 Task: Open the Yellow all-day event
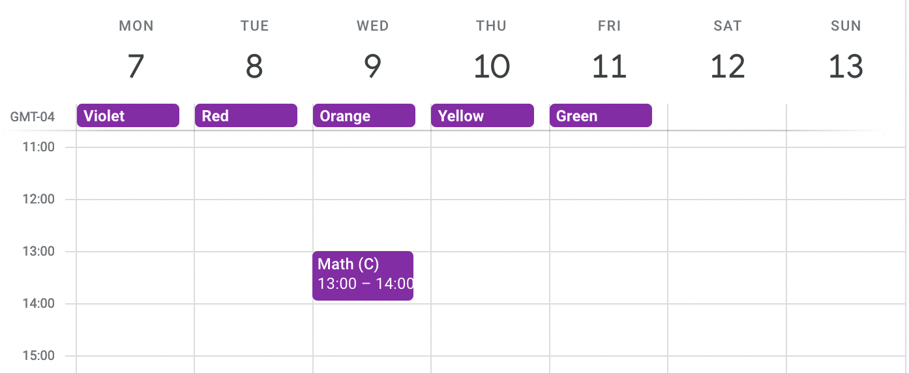pyautogui.click(x=483, y=115)
